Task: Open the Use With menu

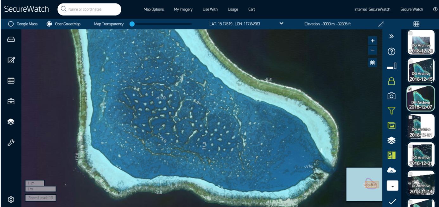Action: (x=210, y=9)
